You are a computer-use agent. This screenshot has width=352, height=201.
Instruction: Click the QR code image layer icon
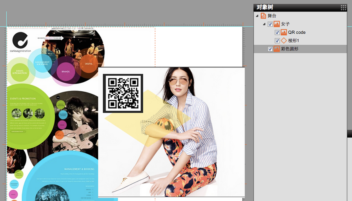pyautogui.click(x=284, y=32)
